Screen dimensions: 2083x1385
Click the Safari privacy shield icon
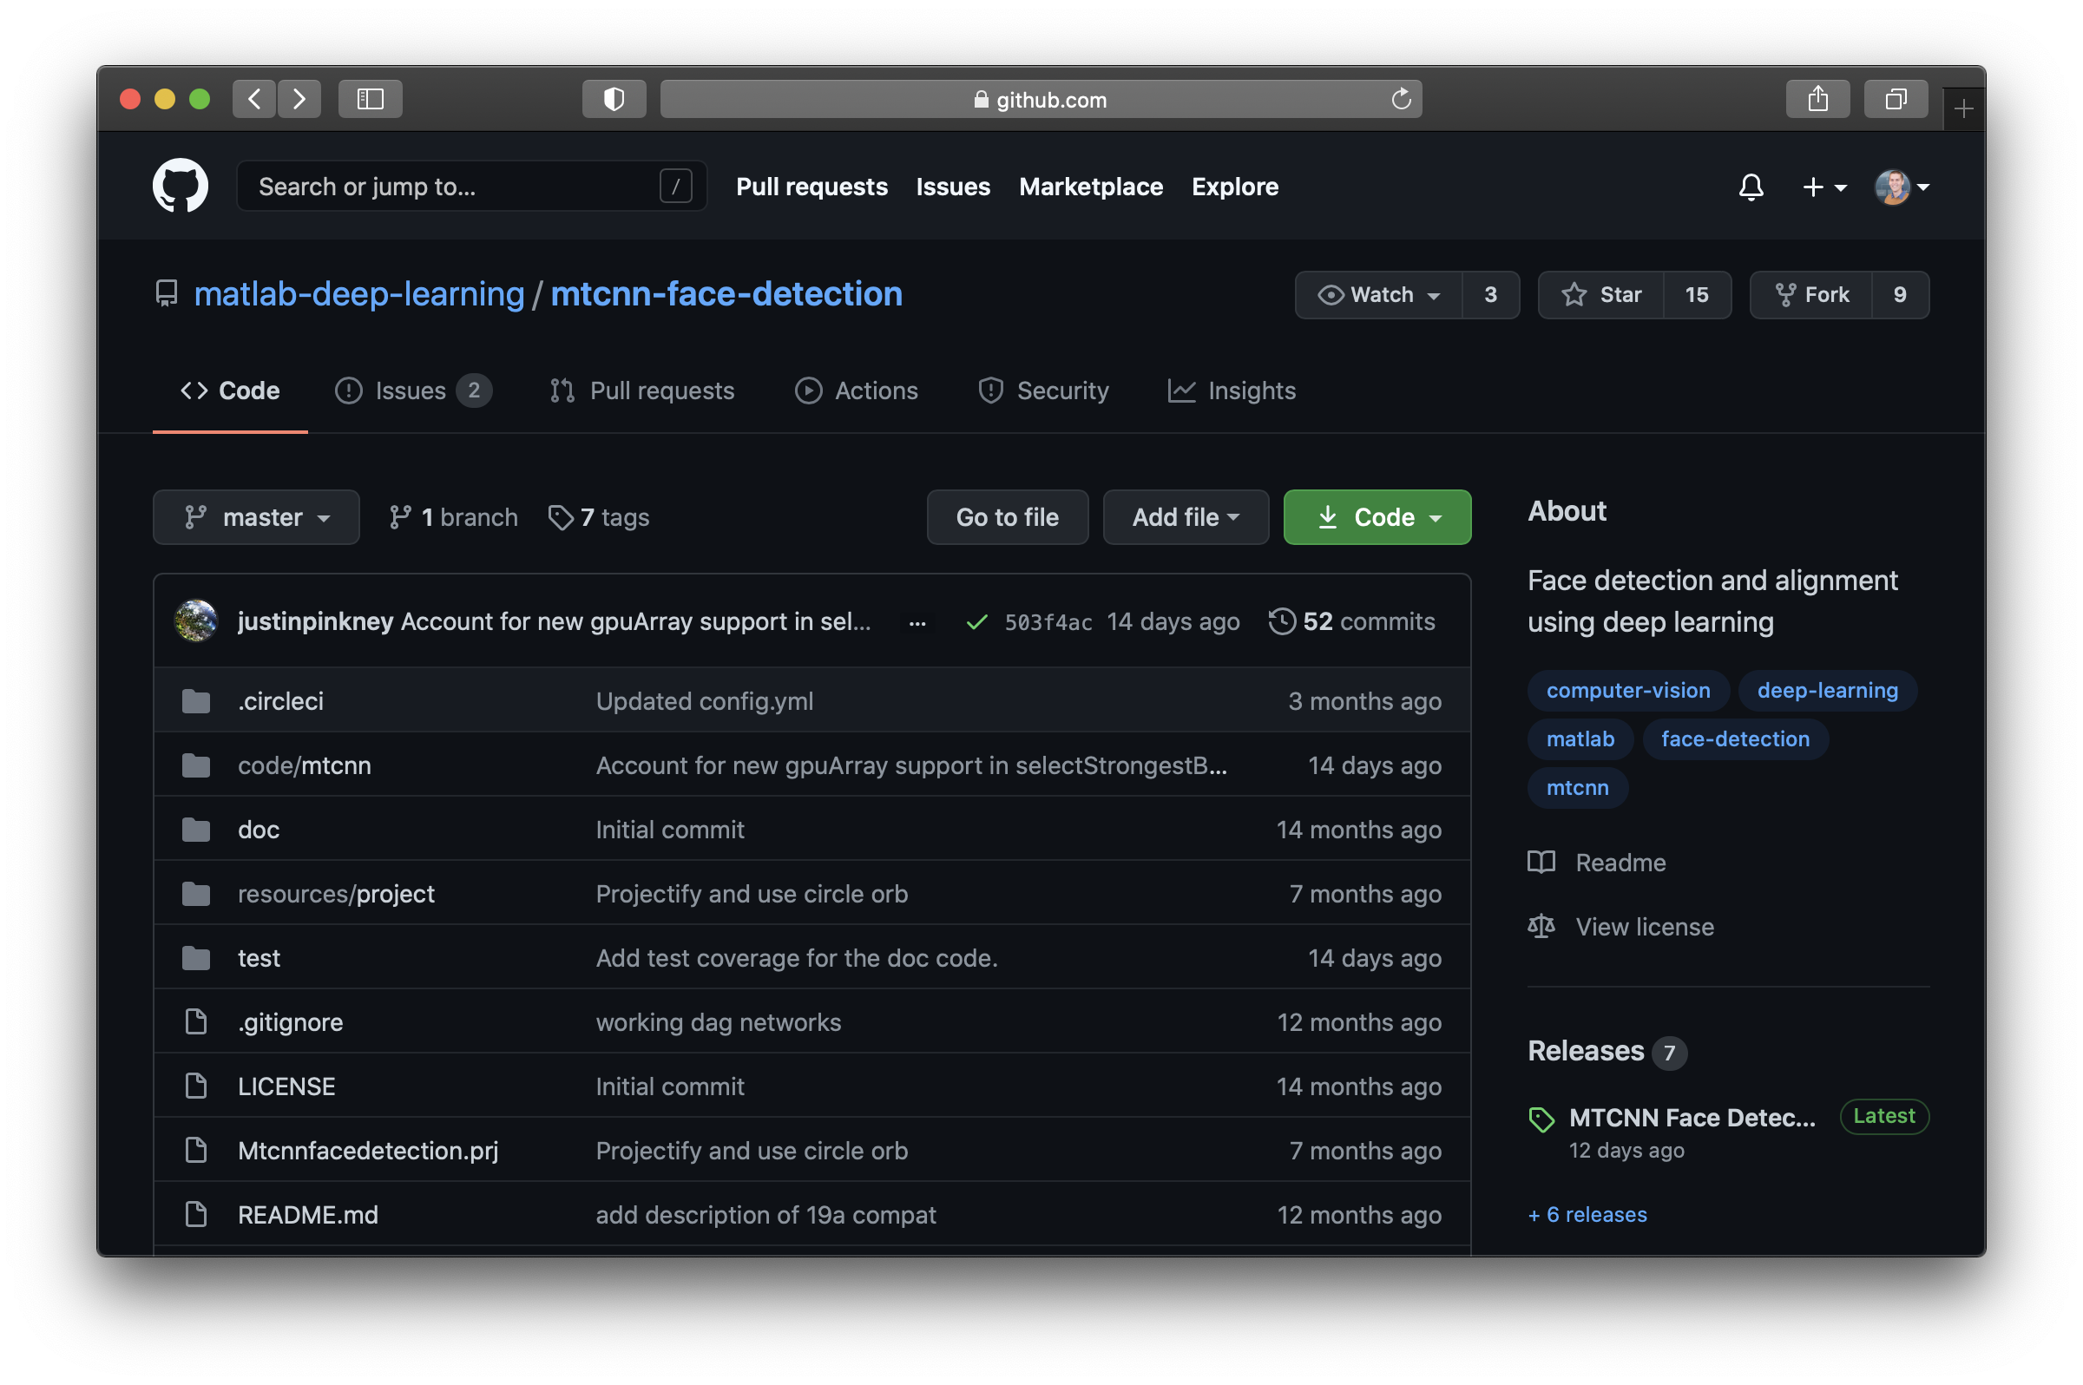point(614,99)
